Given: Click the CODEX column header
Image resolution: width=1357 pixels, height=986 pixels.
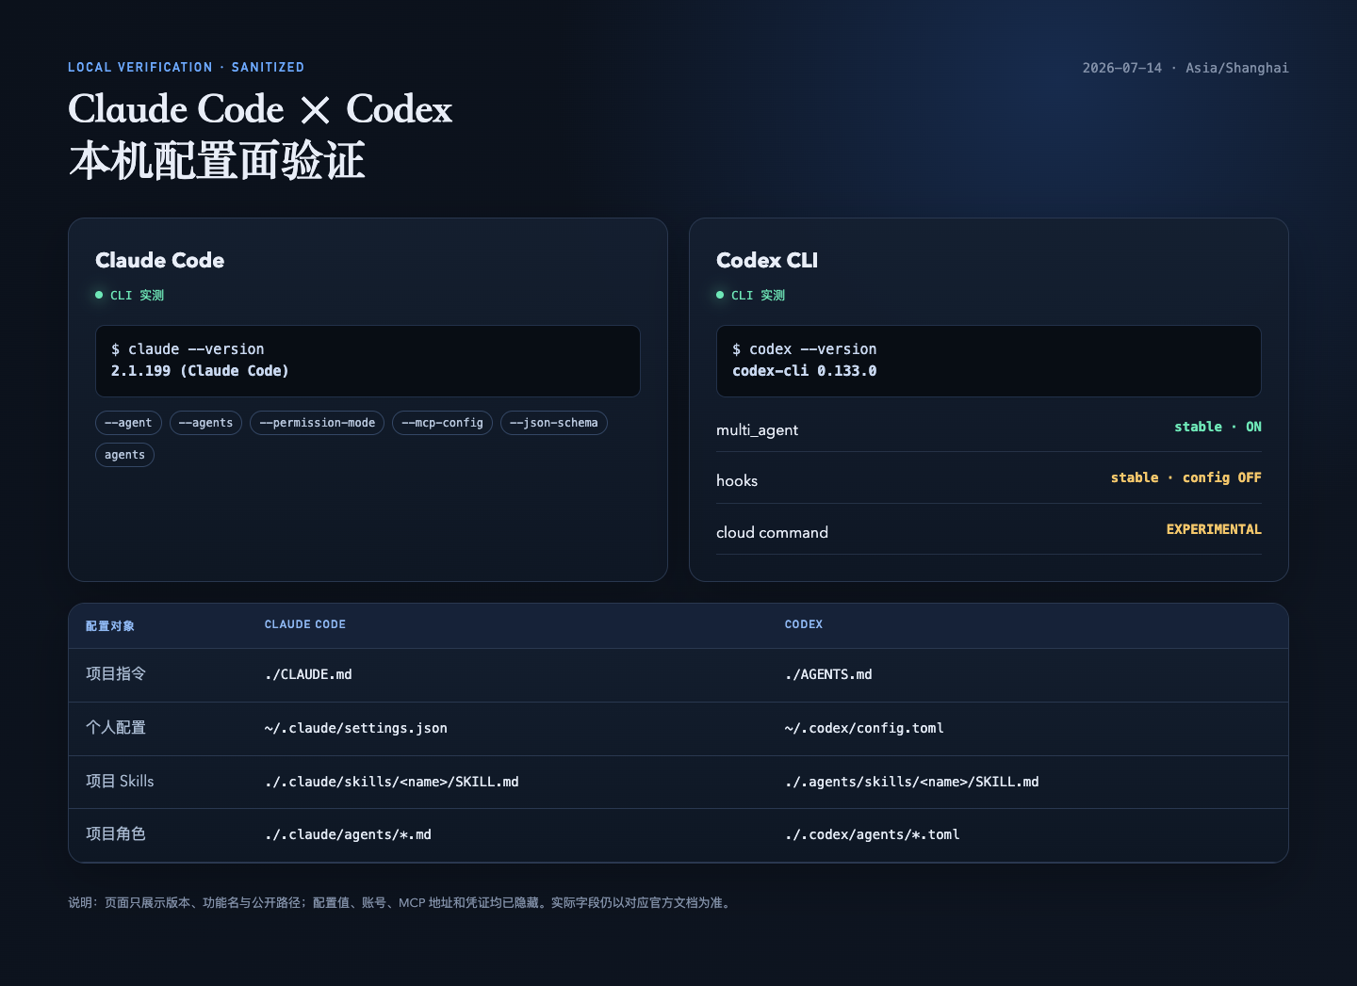Looking at the screenshot, I should point(804,624).
